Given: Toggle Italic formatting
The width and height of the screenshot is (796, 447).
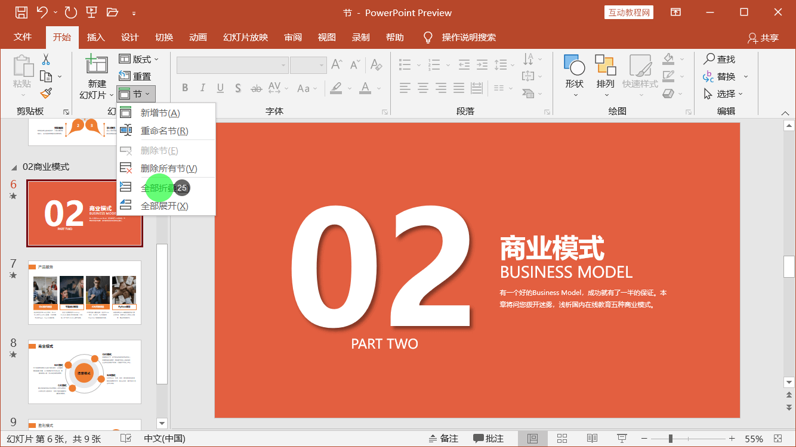Looking at the screenshot, I should [202, 88].
